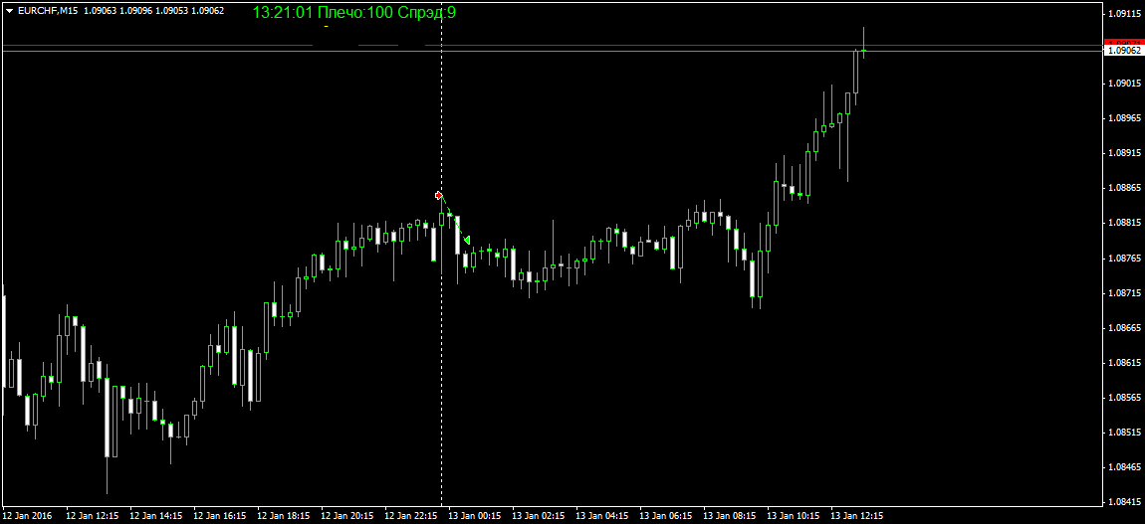Click the EURCHF,M15 chart title
1145x524 pixels.
(47, 11)
